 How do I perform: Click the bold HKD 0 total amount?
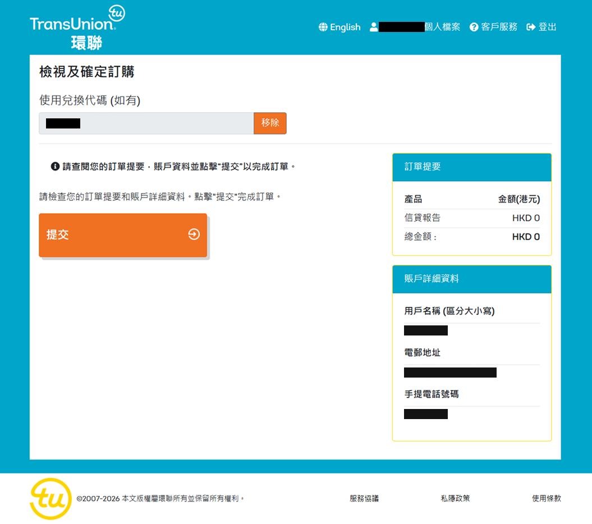(x=526, y=237)
